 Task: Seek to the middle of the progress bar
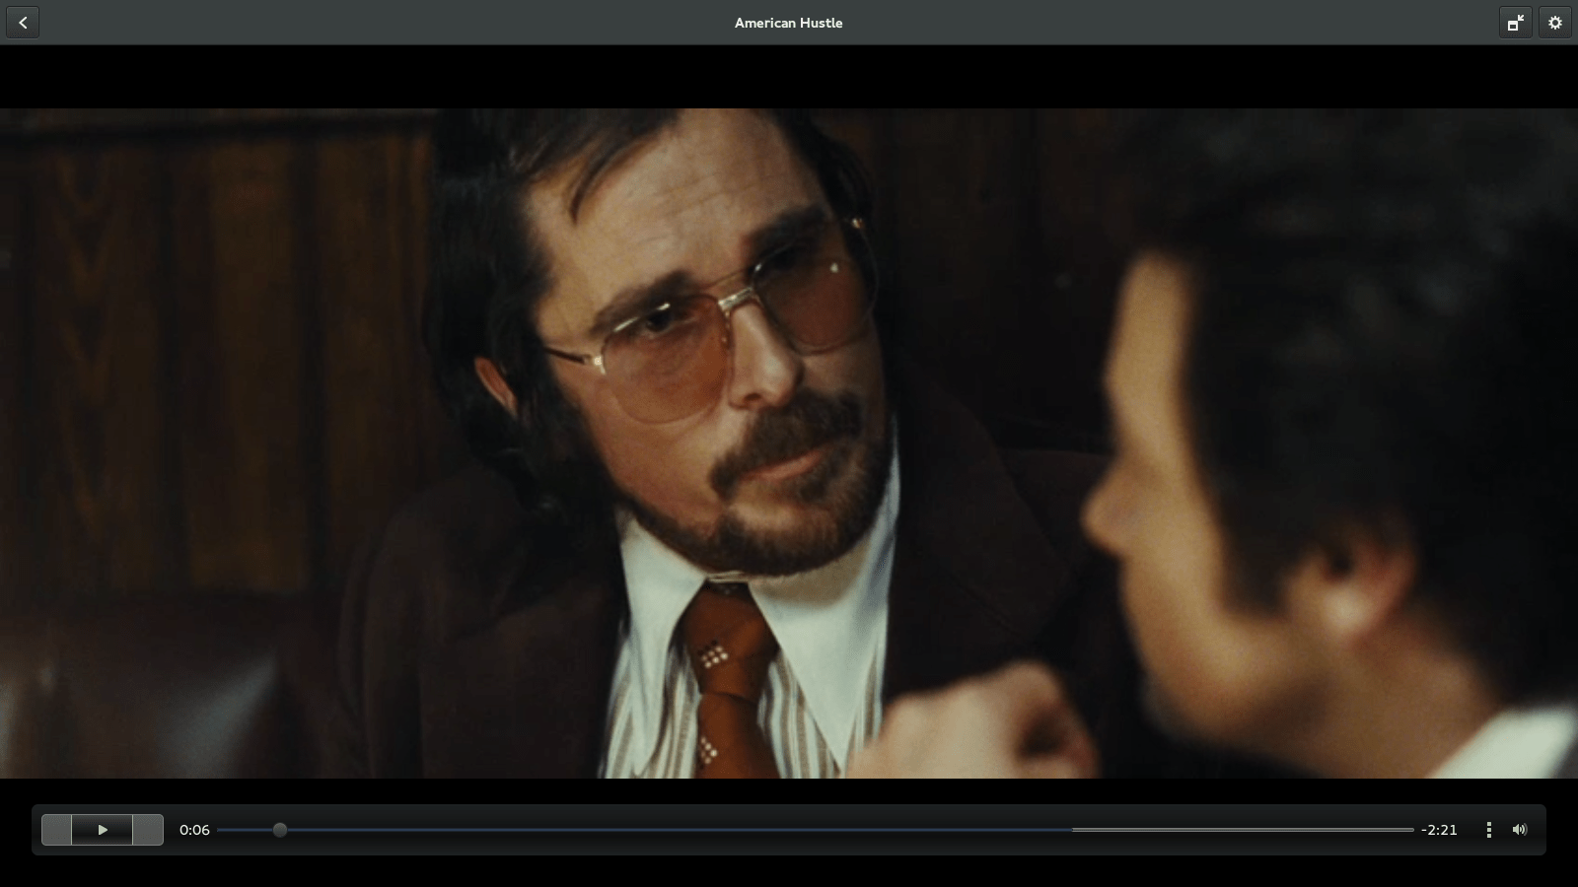coord(816,830)
